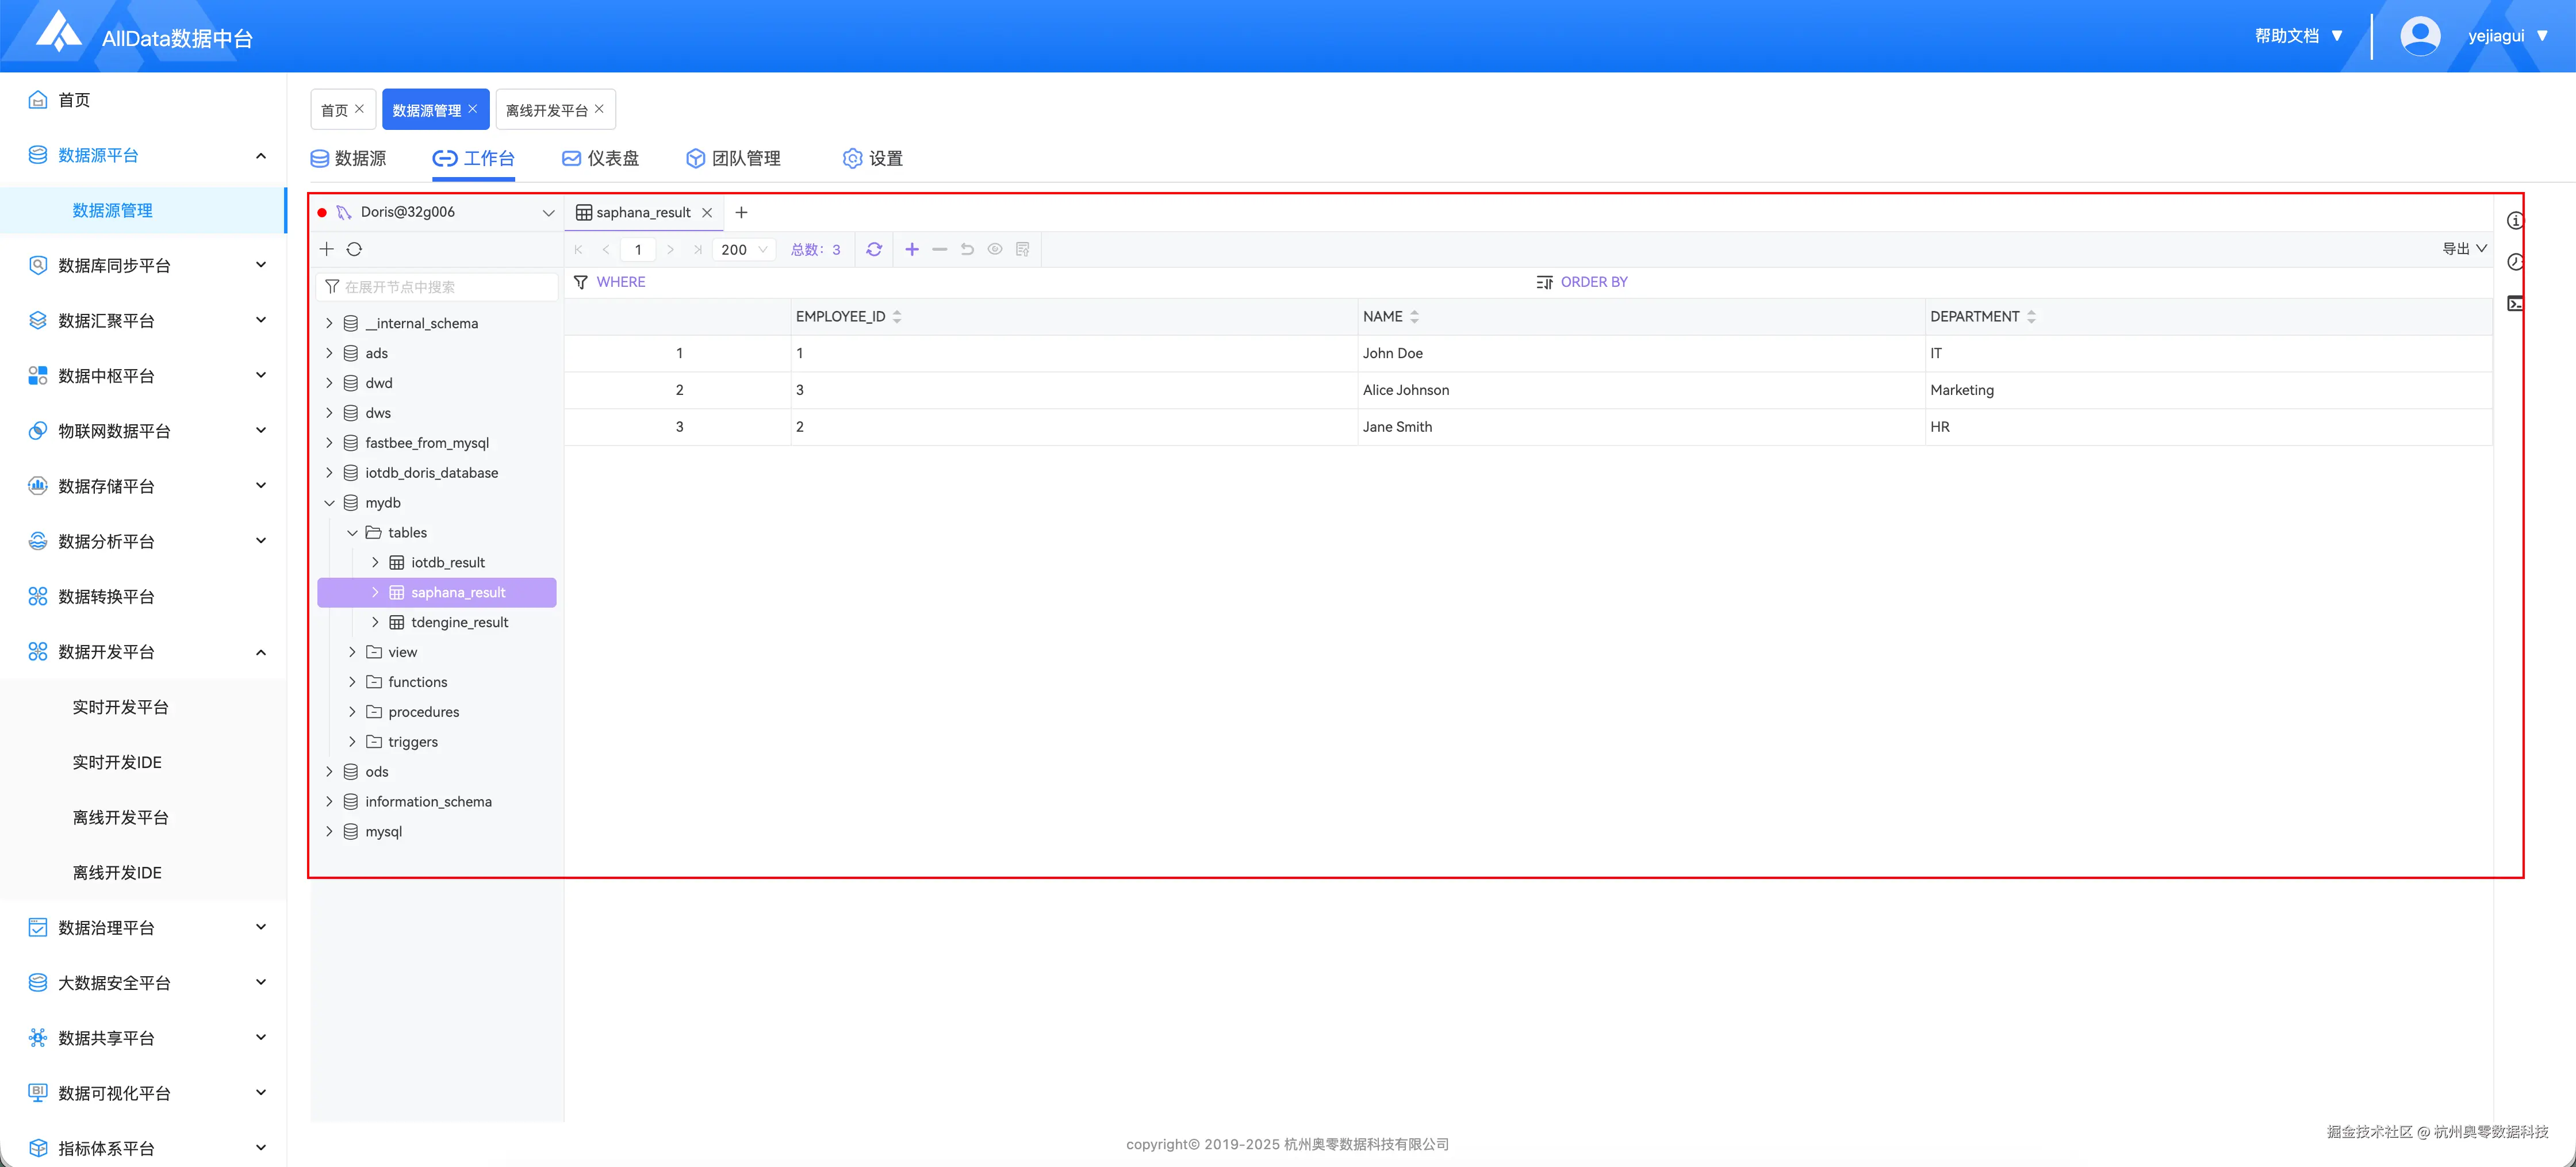2576x1167 pixels.
Task: Open the history clock icon
Action: (x=2514, y=262)
